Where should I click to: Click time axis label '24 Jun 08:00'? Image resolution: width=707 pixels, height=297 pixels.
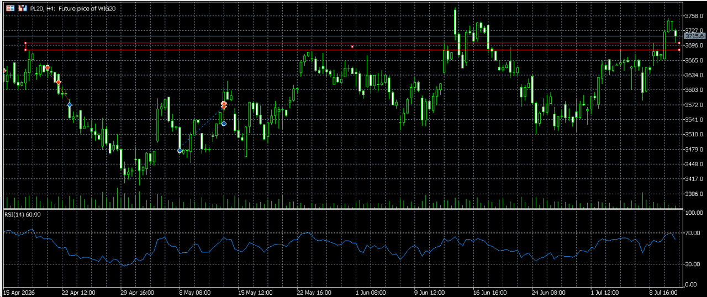pos(548,293)
